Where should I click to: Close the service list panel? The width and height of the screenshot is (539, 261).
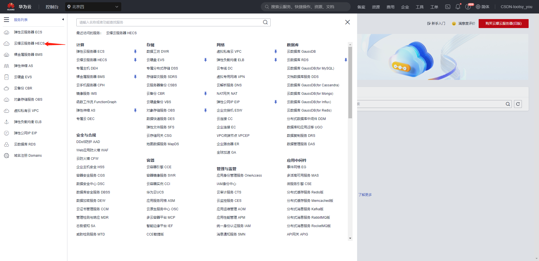(348, 22)
